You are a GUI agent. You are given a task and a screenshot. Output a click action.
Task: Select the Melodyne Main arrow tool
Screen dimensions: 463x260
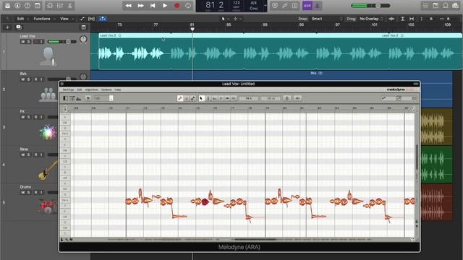(201, 98)
